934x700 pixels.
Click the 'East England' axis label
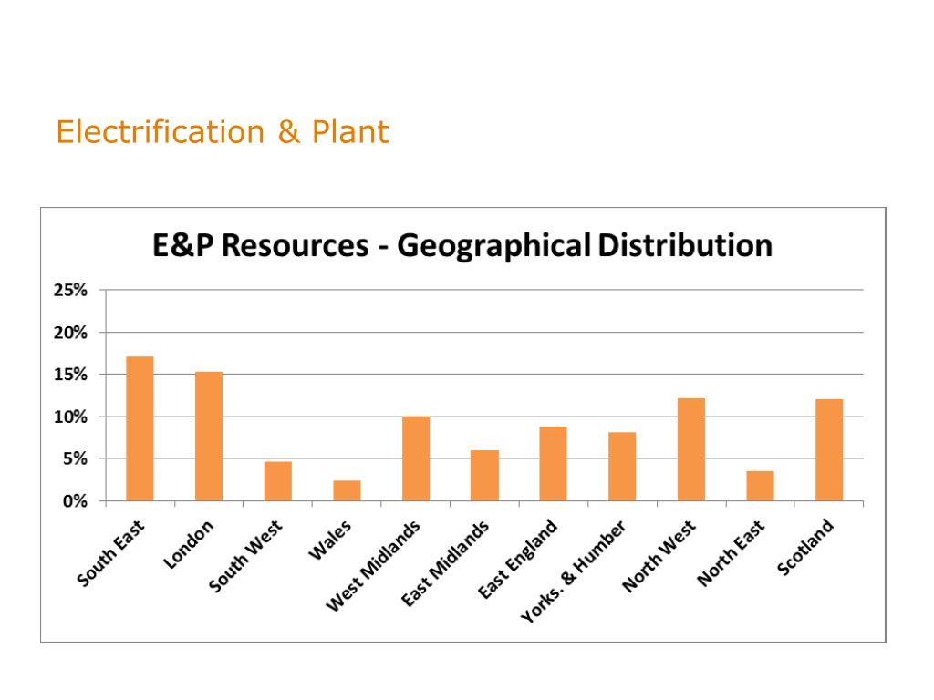(518, 559)
